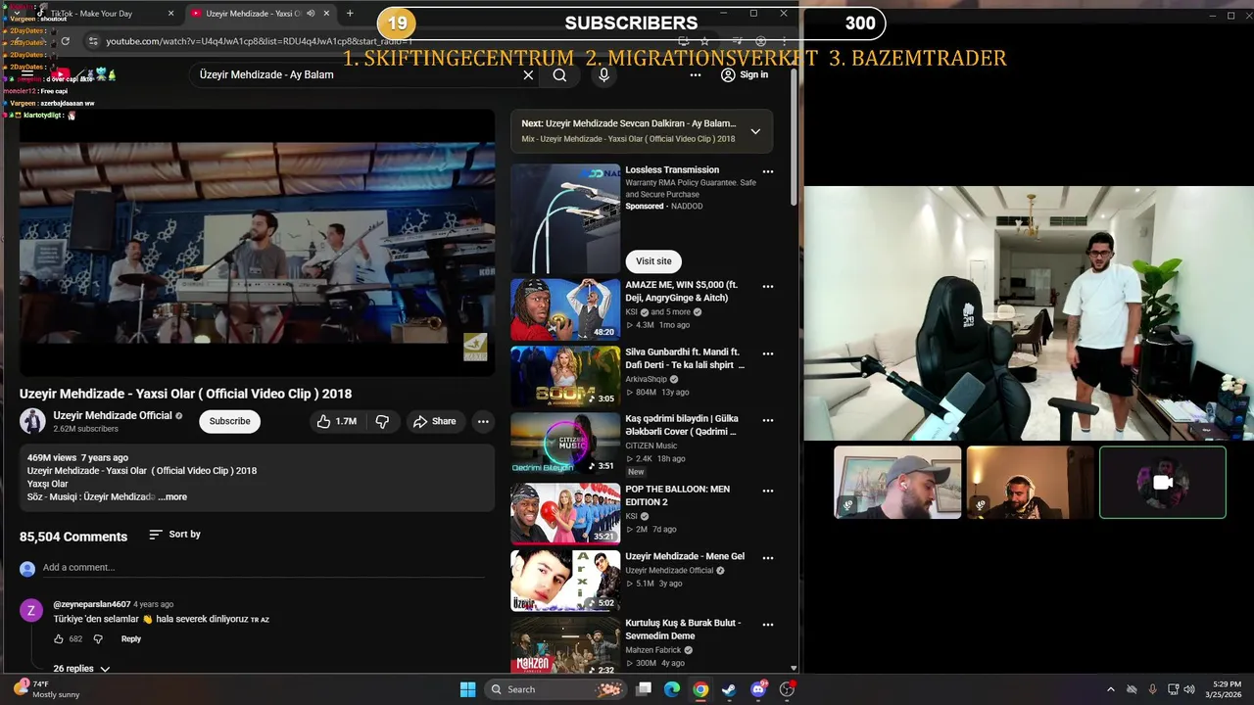The image size is (1254, 705).
Task: Open AMAZE ME, WIN $5,000 video thumbnail
Action: tap(565, 309)
